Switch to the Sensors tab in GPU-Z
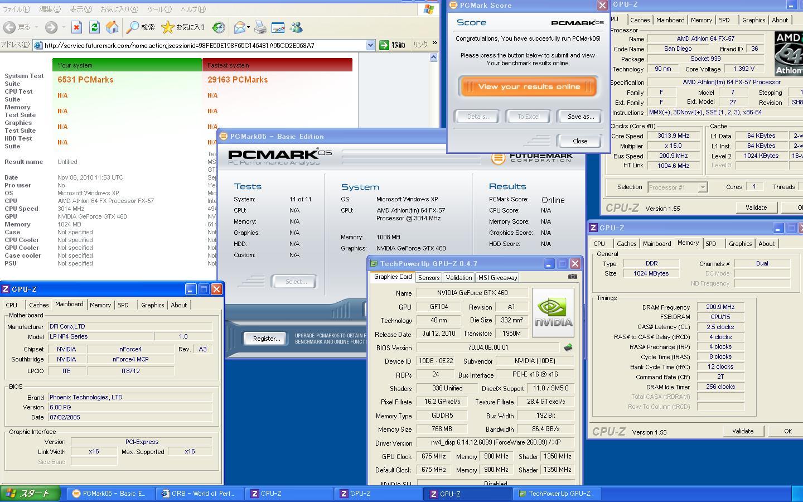 [429, 277]
